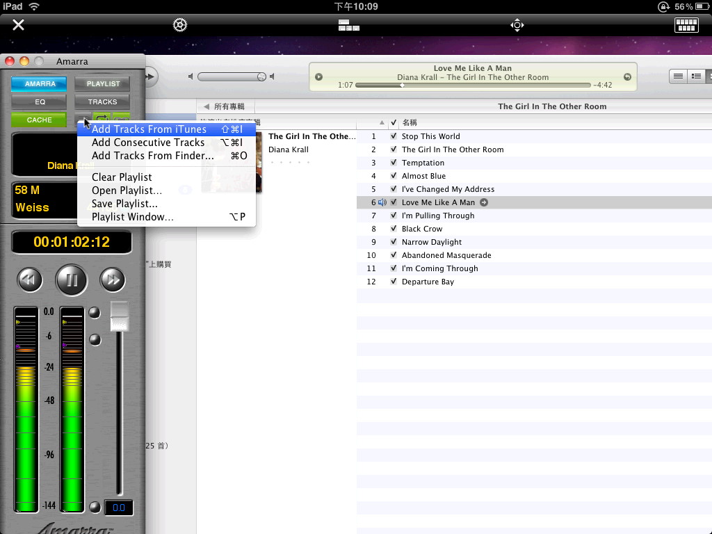Image resolution: width=712 pixels, height=534 pixels.
Task: Uncheck I've Changed My Address checkbox
Action: tap(394, 189)
